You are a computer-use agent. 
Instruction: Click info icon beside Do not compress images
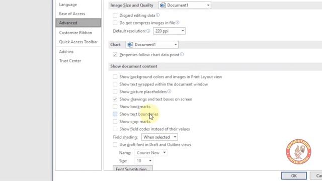click(178, 23)
